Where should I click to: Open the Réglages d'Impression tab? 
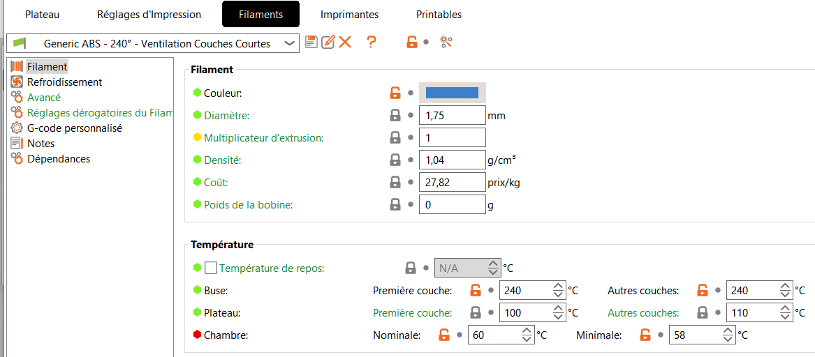(149, 14)
